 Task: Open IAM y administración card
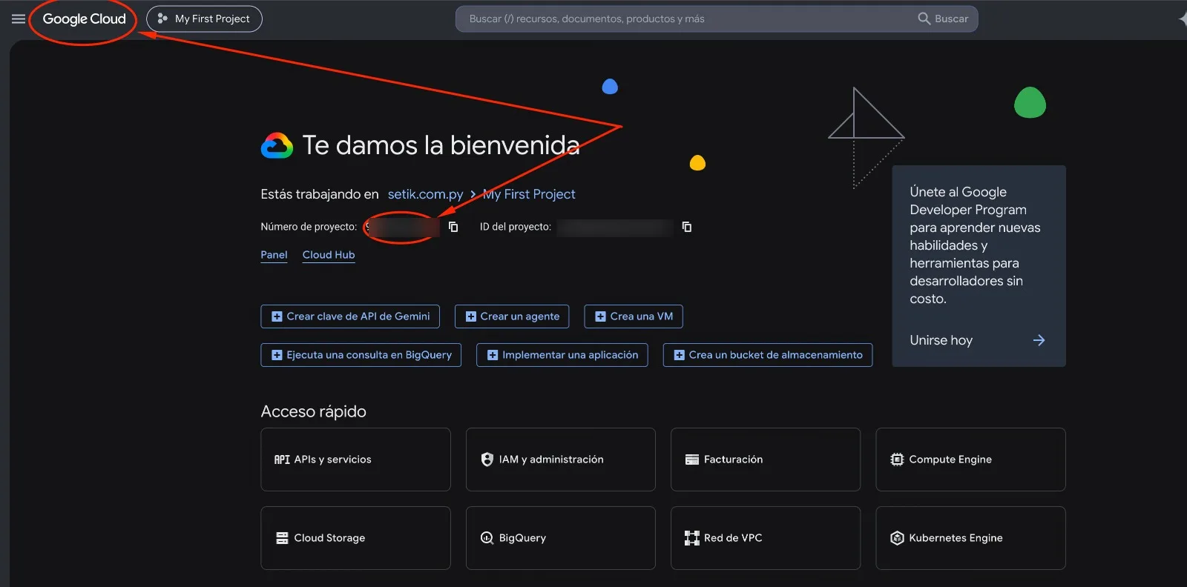point(560,460)
